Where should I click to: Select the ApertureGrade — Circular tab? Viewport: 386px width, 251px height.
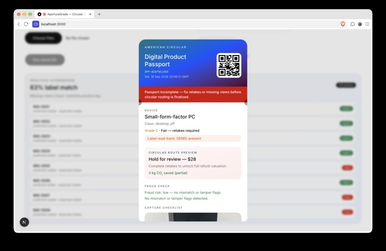(64, 14)
